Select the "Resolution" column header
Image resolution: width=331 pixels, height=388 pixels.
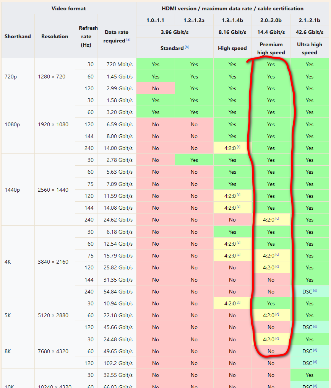[x=55, y=36]
